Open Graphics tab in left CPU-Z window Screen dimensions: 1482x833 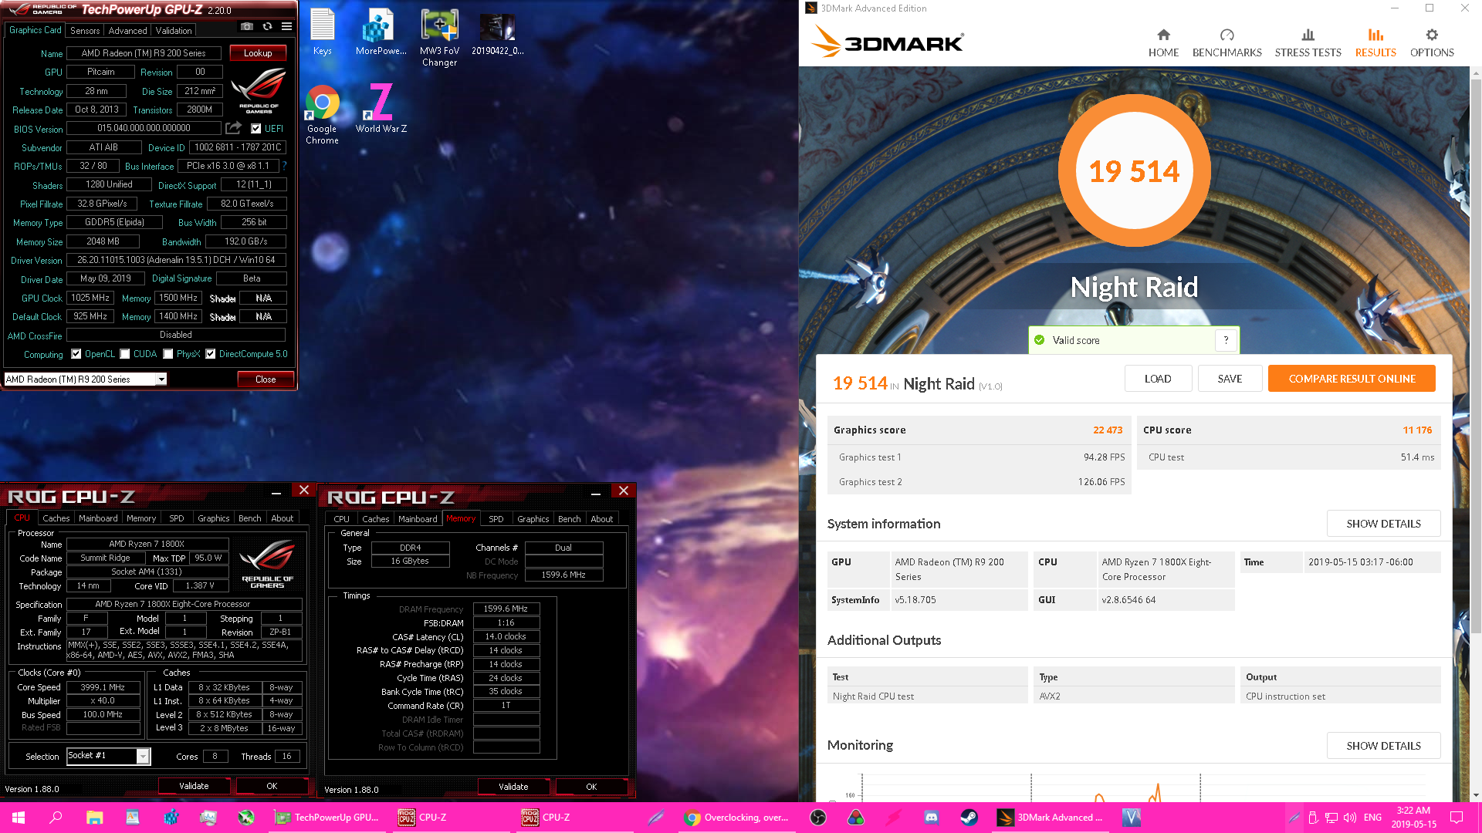213,518
